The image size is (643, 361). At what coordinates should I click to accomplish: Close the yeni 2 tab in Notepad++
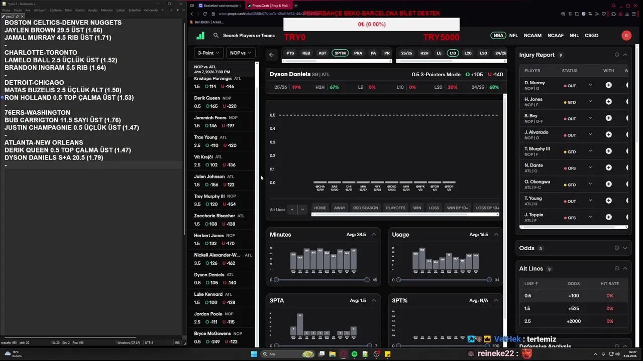[x=22, y=17]
